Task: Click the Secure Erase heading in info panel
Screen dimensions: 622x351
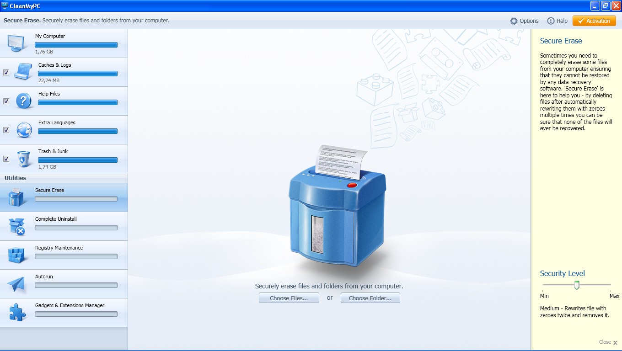Action: click(561, 41)
